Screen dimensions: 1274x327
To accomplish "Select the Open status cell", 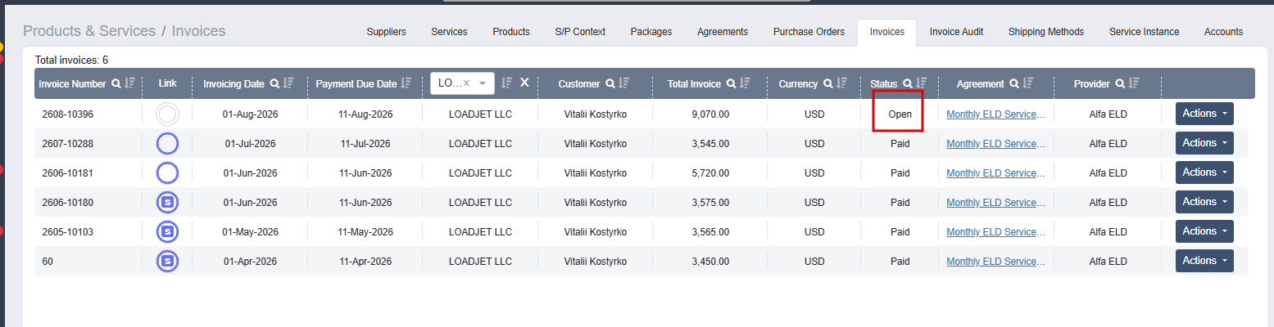I will point(900,114).
